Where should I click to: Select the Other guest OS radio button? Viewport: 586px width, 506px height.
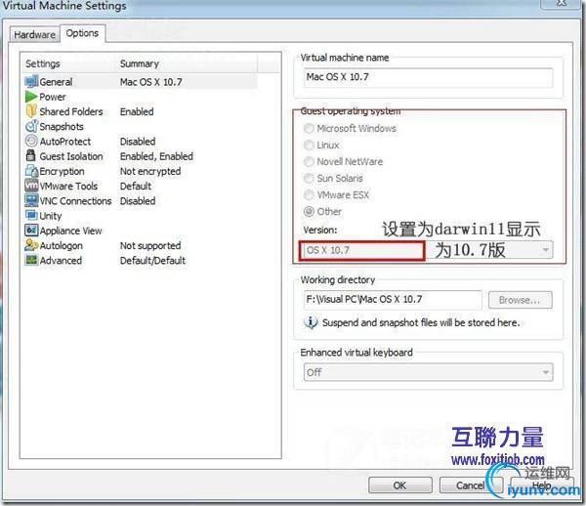pyautogui.click(x=309, y=212)
